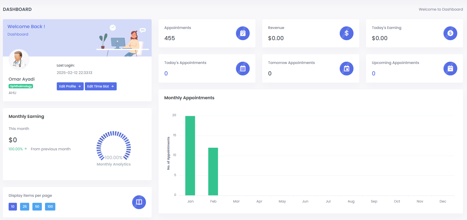Set display items per page to 50

point(37,207)
